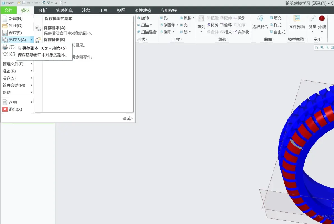Click the Refit view icon in graphics toolbar
334x224 pixels.
317,48
